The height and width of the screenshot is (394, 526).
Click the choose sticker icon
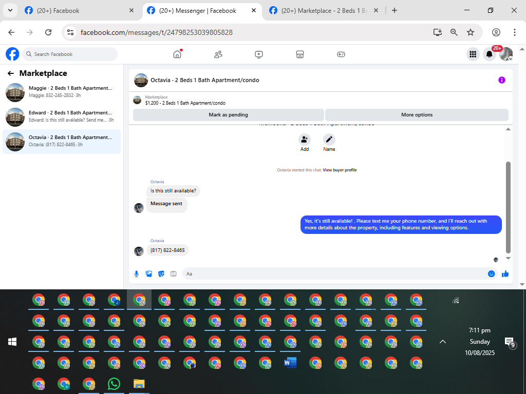161,274
